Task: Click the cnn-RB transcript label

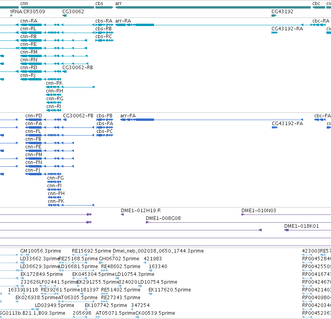Action: pos(28,37)
